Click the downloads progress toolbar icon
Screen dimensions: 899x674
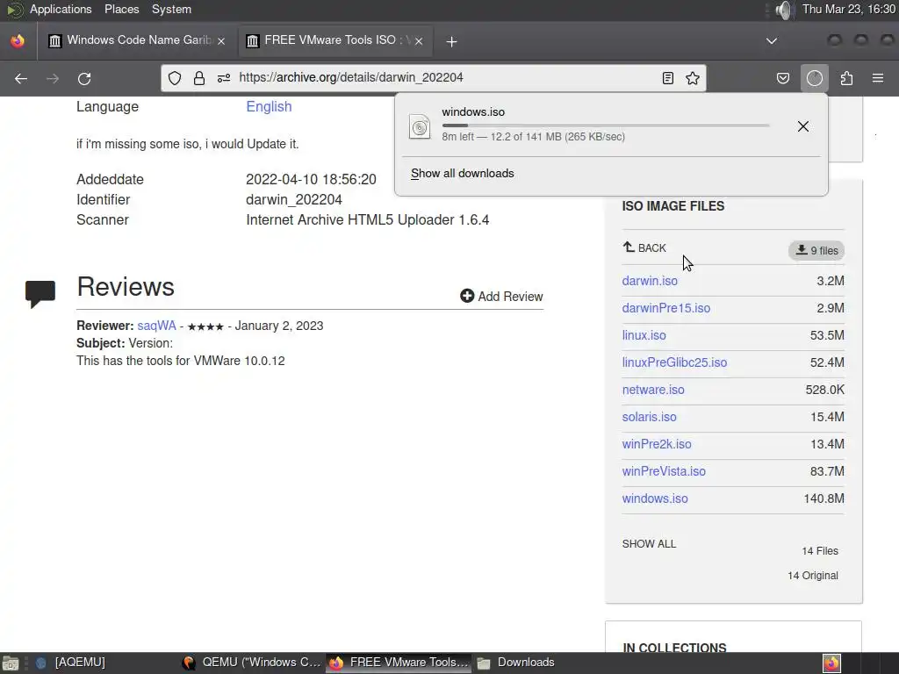point(814,78)
